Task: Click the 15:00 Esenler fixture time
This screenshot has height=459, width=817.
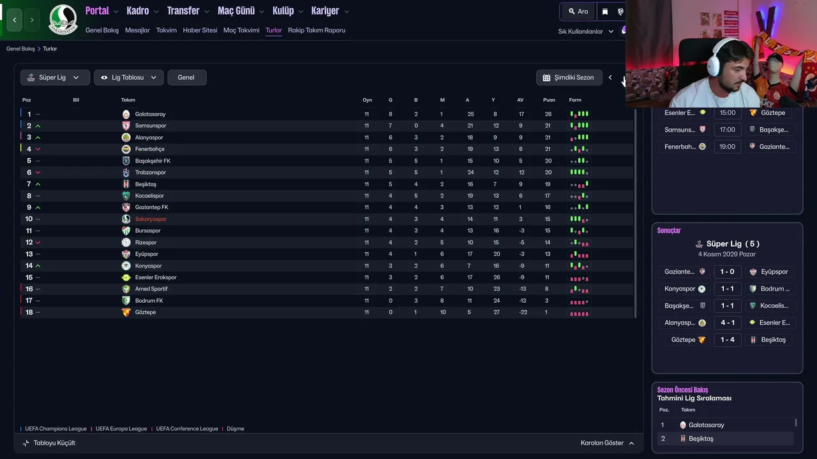Action: 727,113
